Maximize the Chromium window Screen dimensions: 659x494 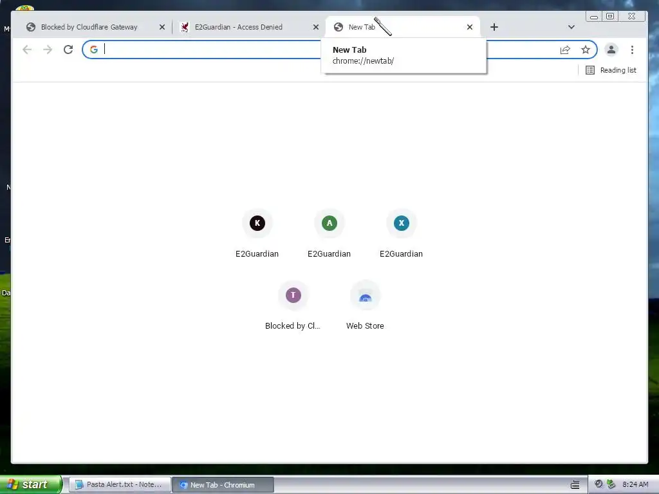[610, 16]
